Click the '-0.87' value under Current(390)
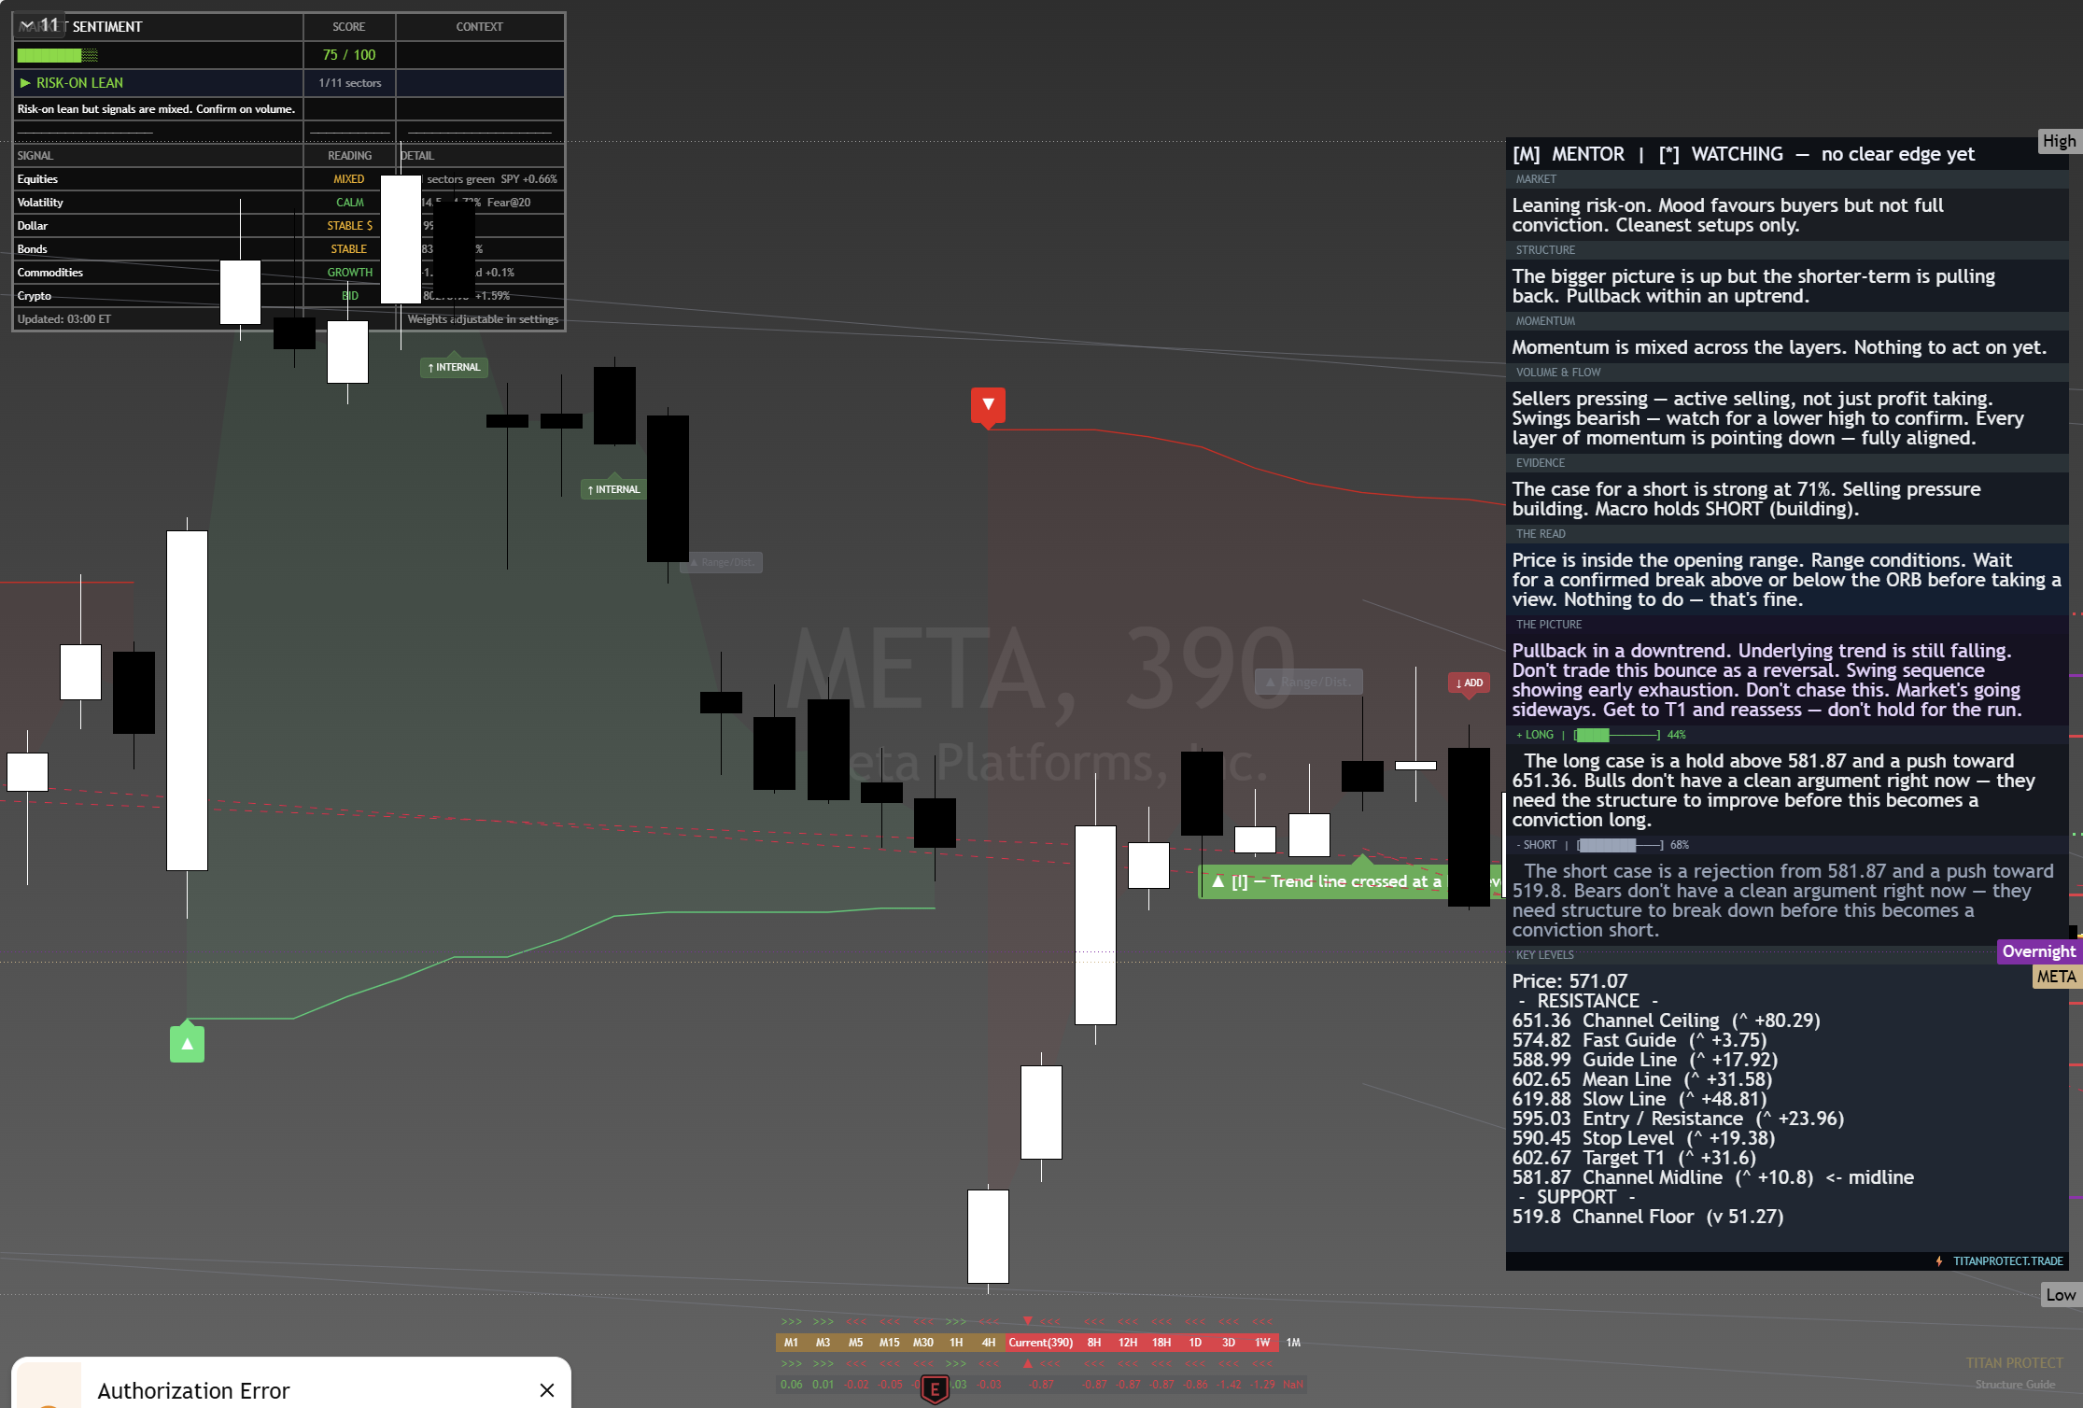 pyautogui.click(x=1042, y=1385)
